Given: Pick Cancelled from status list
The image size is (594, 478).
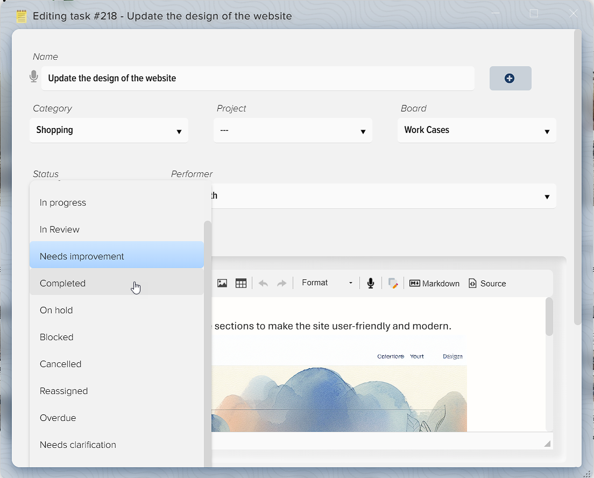Looking at the screenshot, I should pos(117,364).
